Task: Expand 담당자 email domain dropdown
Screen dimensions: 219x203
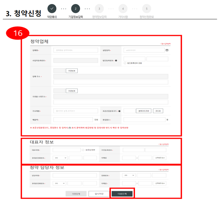Action: coord(159,183)
